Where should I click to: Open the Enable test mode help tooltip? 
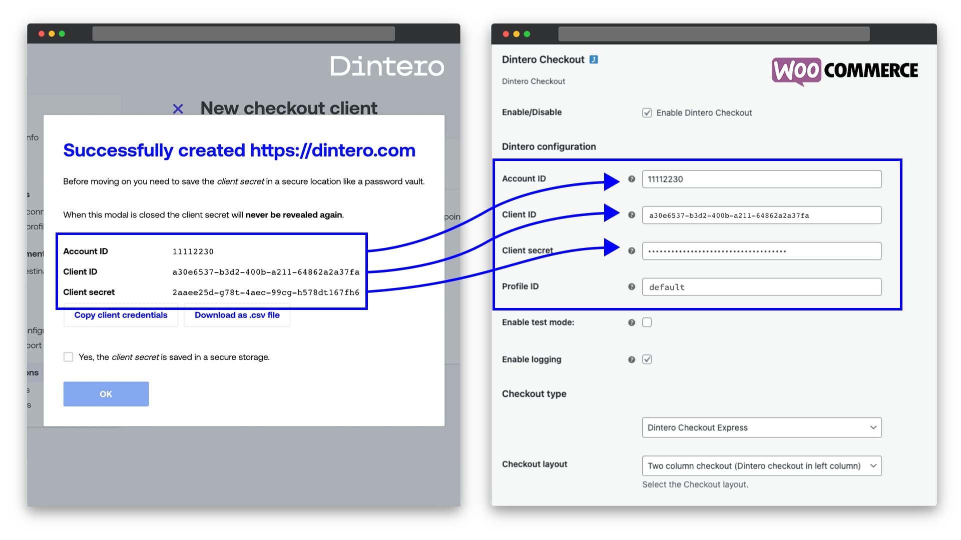tap(631, 322)
